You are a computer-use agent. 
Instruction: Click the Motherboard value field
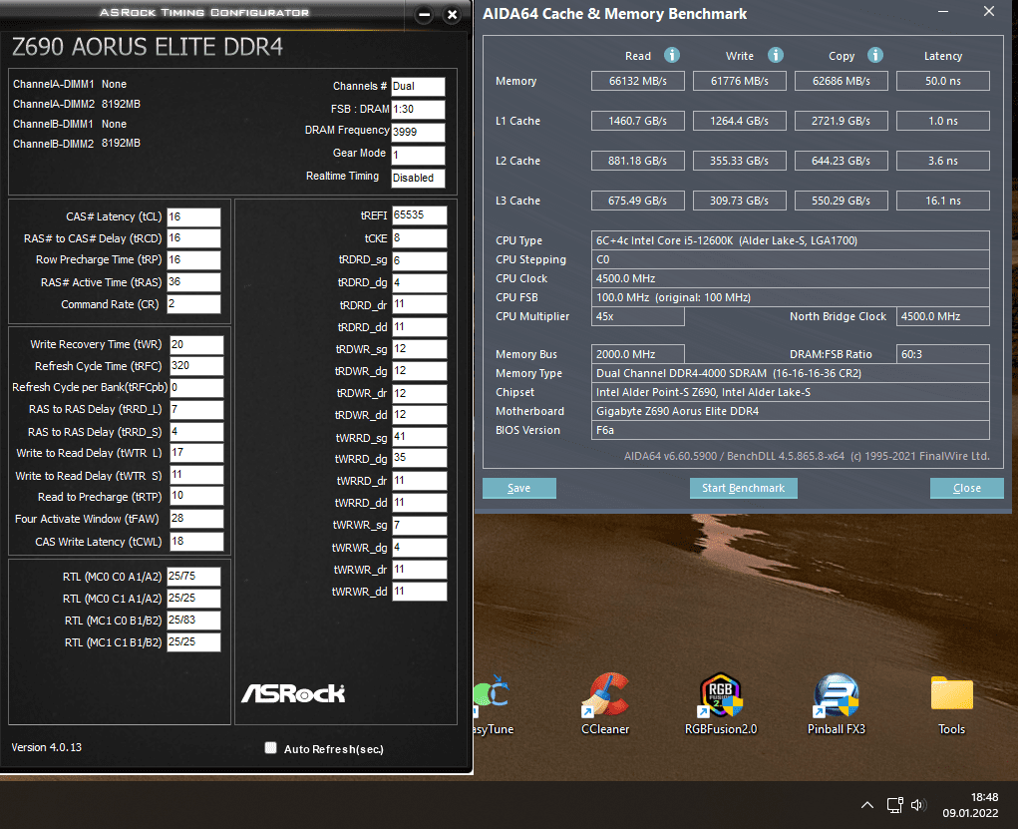790,411
